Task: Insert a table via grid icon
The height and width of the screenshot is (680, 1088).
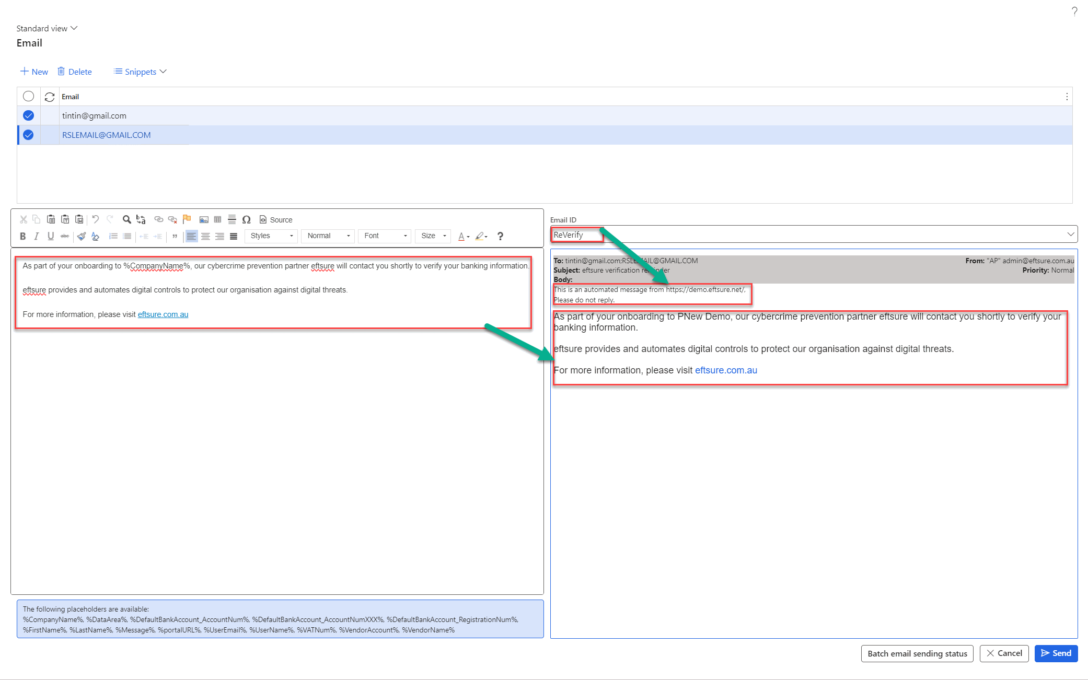Action: tap(217, 219)
